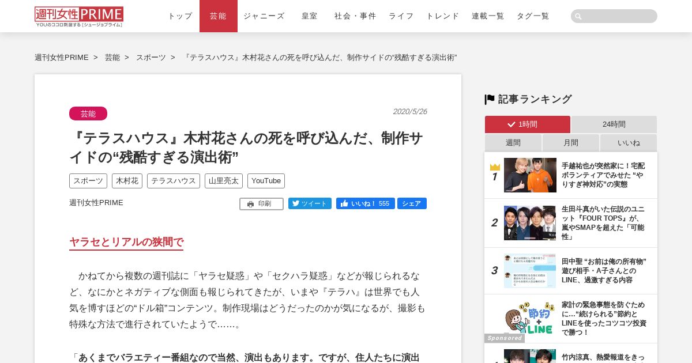Open the ライフ navigation item
This screenshot has height=363, width=692.
(401, 16)
